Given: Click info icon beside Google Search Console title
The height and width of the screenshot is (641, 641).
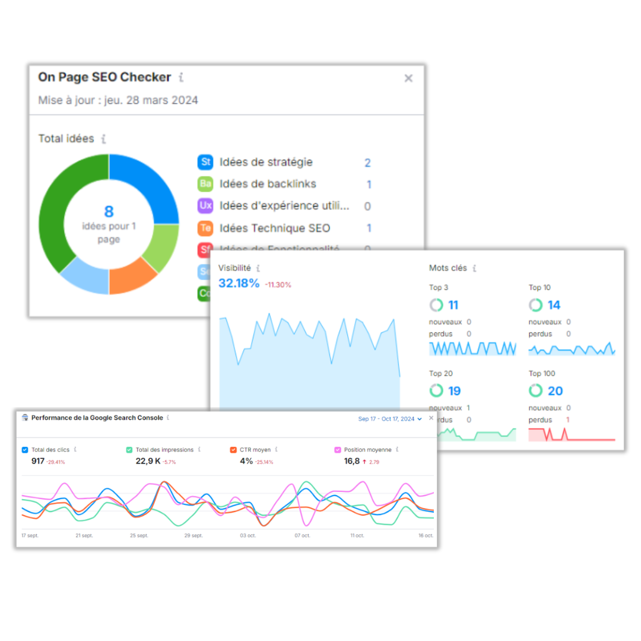Looking at the screenshot, I should [x=168, y=417].
